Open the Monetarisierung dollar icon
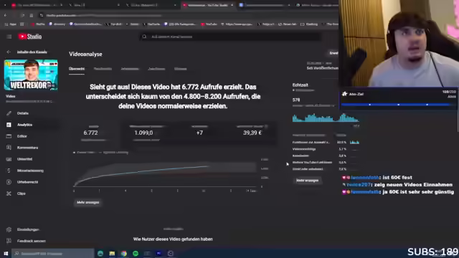Image resolution: width=459 pixels, height=258 pixels. click(9, 171)
